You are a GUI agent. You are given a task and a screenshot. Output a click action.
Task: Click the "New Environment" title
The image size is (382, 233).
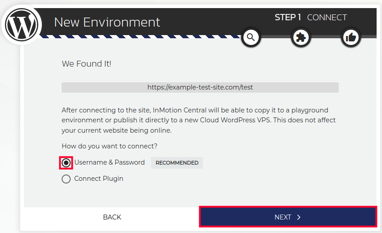coord(107,22)
